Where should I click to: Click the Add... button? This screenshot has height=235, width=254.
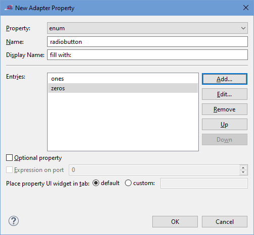[x=225, y=79]
